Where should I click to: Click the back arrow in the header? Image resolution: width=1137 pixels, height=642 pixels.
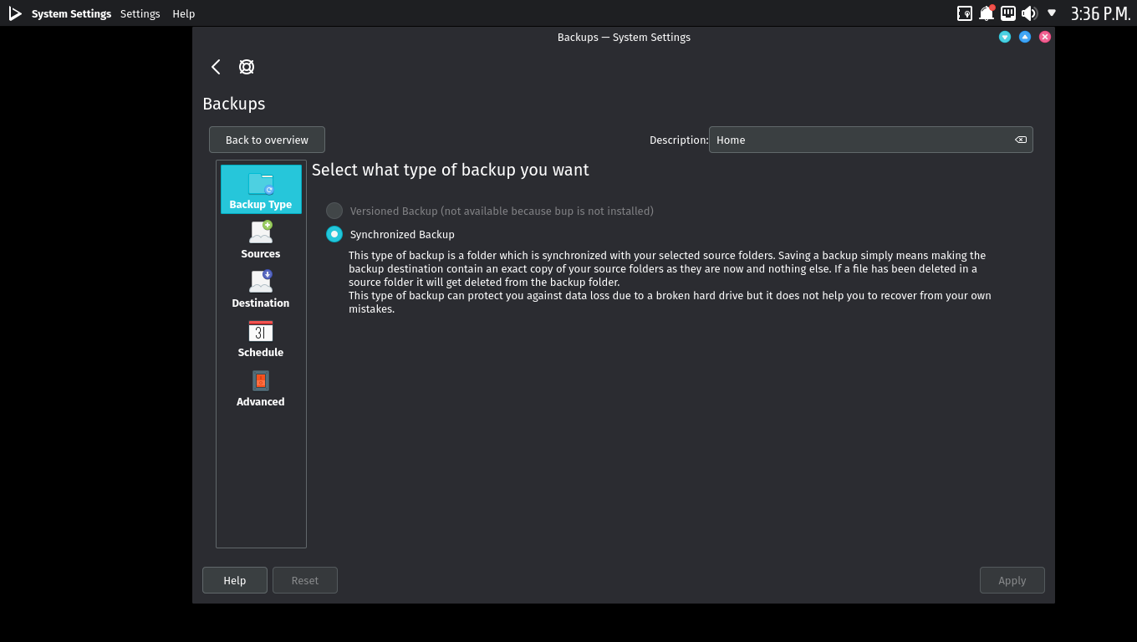tap(216, 67)
